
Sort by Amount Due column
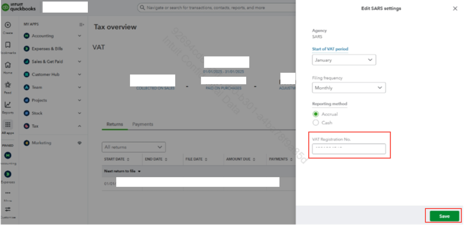tap(240, 159)
